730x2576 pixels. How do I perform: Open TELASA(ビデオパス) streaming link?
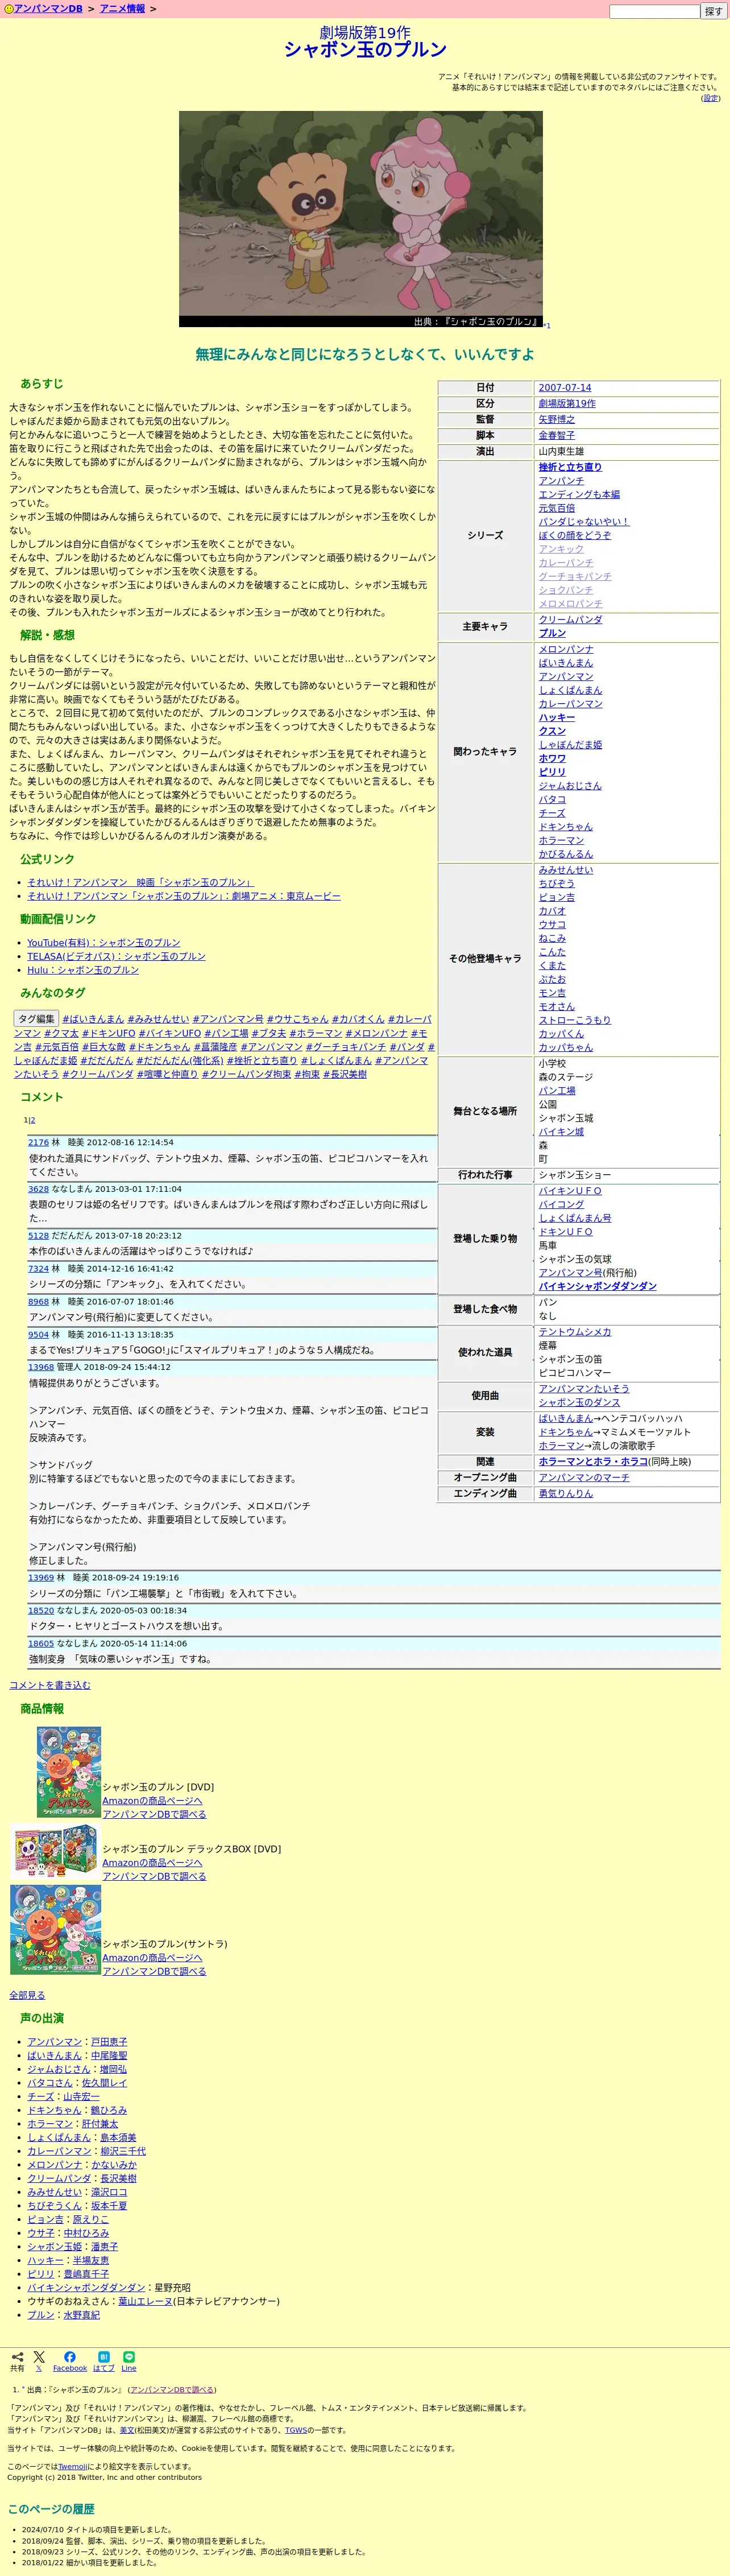coord(116,956)
